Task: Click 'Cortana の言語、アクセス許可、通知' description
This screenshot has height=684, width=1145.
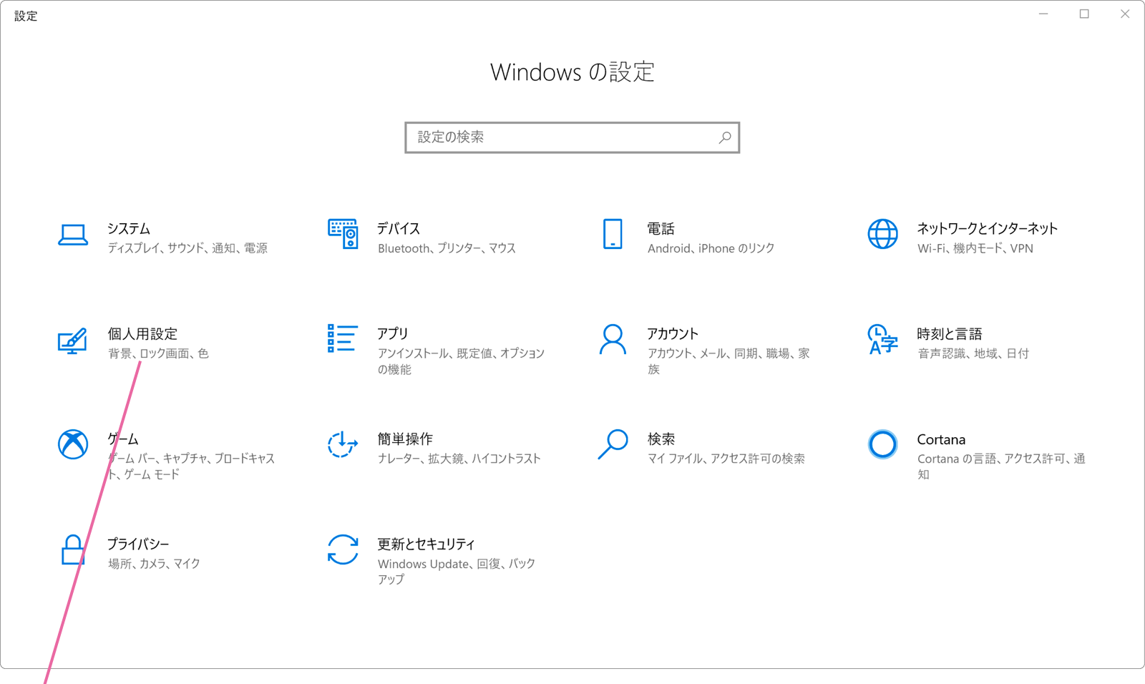Action: point(1001,466)
